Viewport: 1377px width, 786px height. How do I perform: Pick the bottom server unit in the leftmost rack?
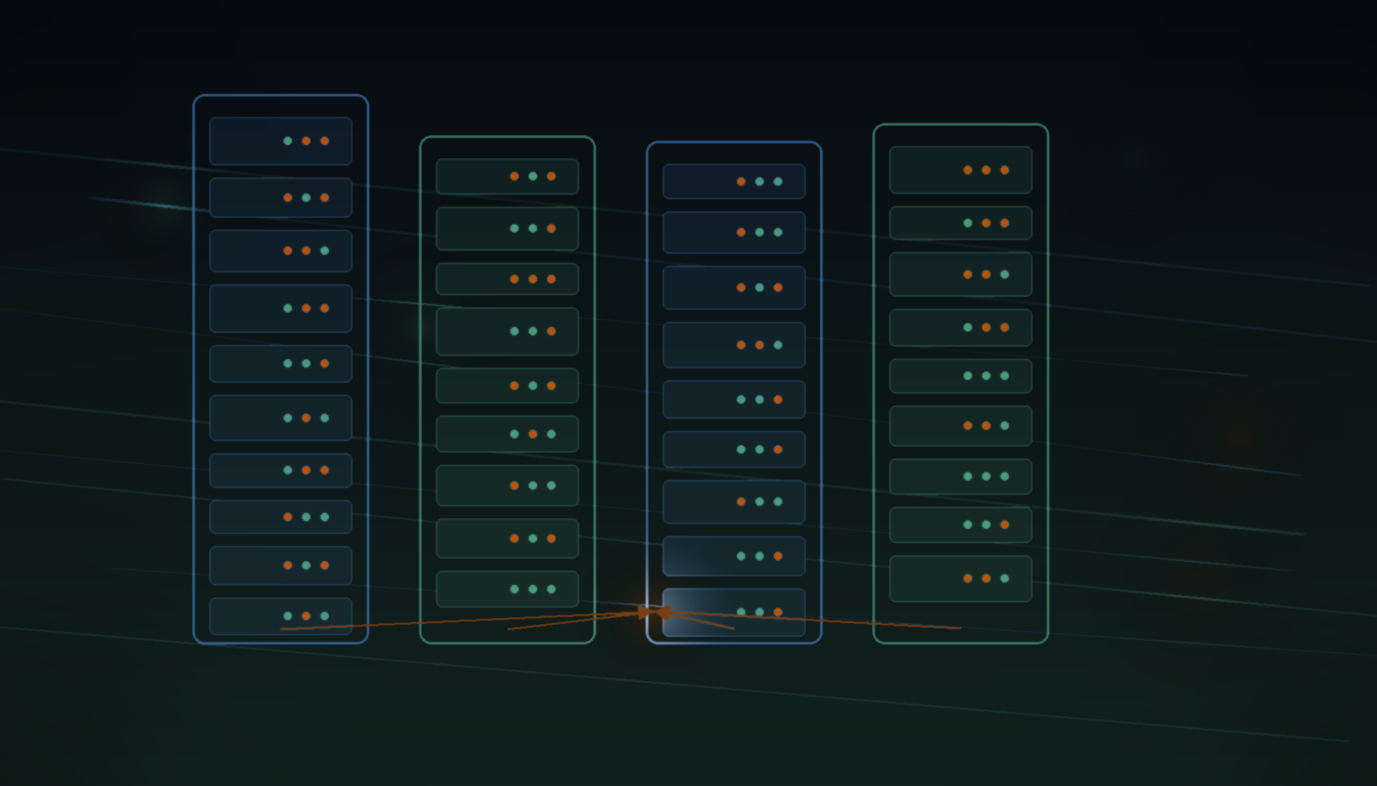coord(280,616)
